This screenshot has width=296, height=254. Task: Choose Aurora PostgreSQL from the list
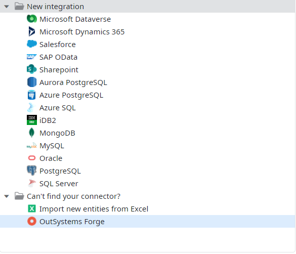73,82
